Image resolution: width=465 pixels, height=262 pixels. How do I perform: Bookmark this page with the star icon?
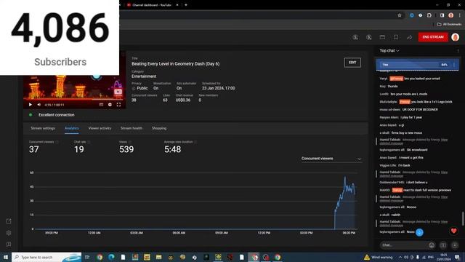point(400,15)
